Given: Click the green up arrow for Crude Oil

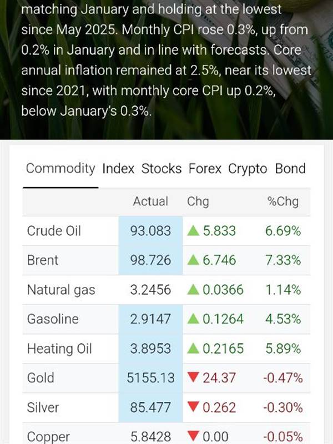Looking at the screenshot, I should [x=192, y=231].
